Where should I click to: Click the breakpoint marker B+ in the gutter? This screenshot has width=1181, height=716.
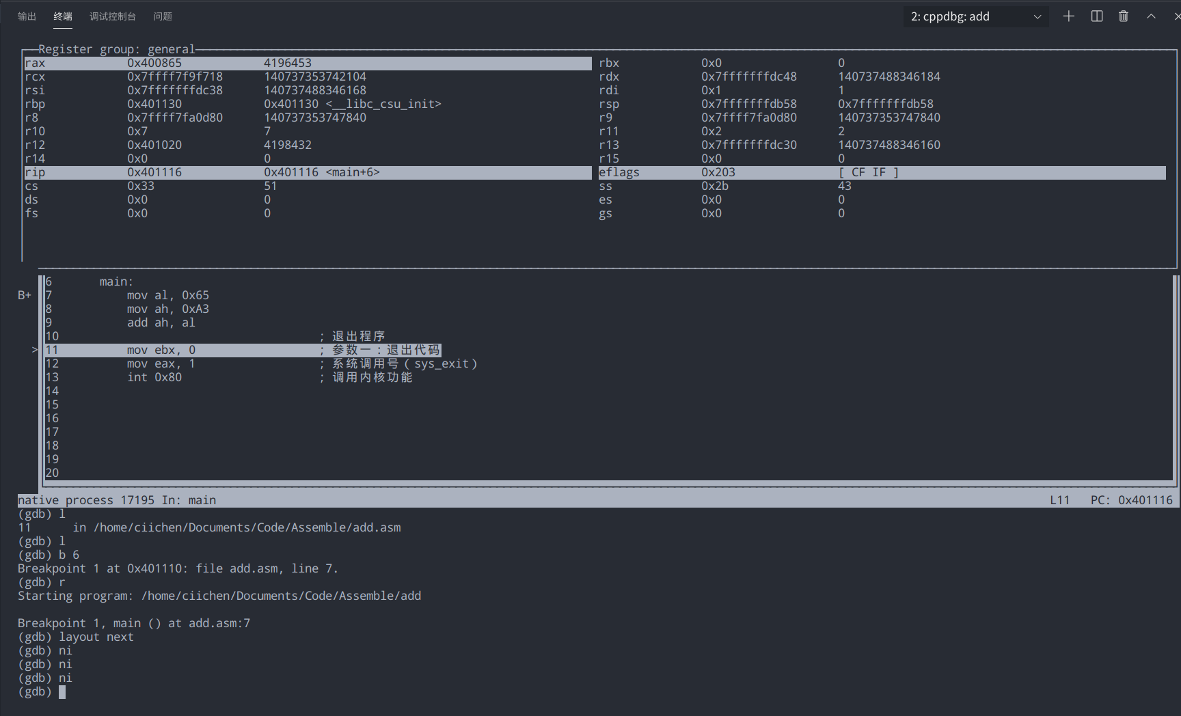point(24,294)
